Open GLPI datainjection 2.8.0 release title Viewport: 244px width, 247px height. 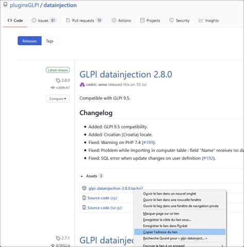pos(126,74)
